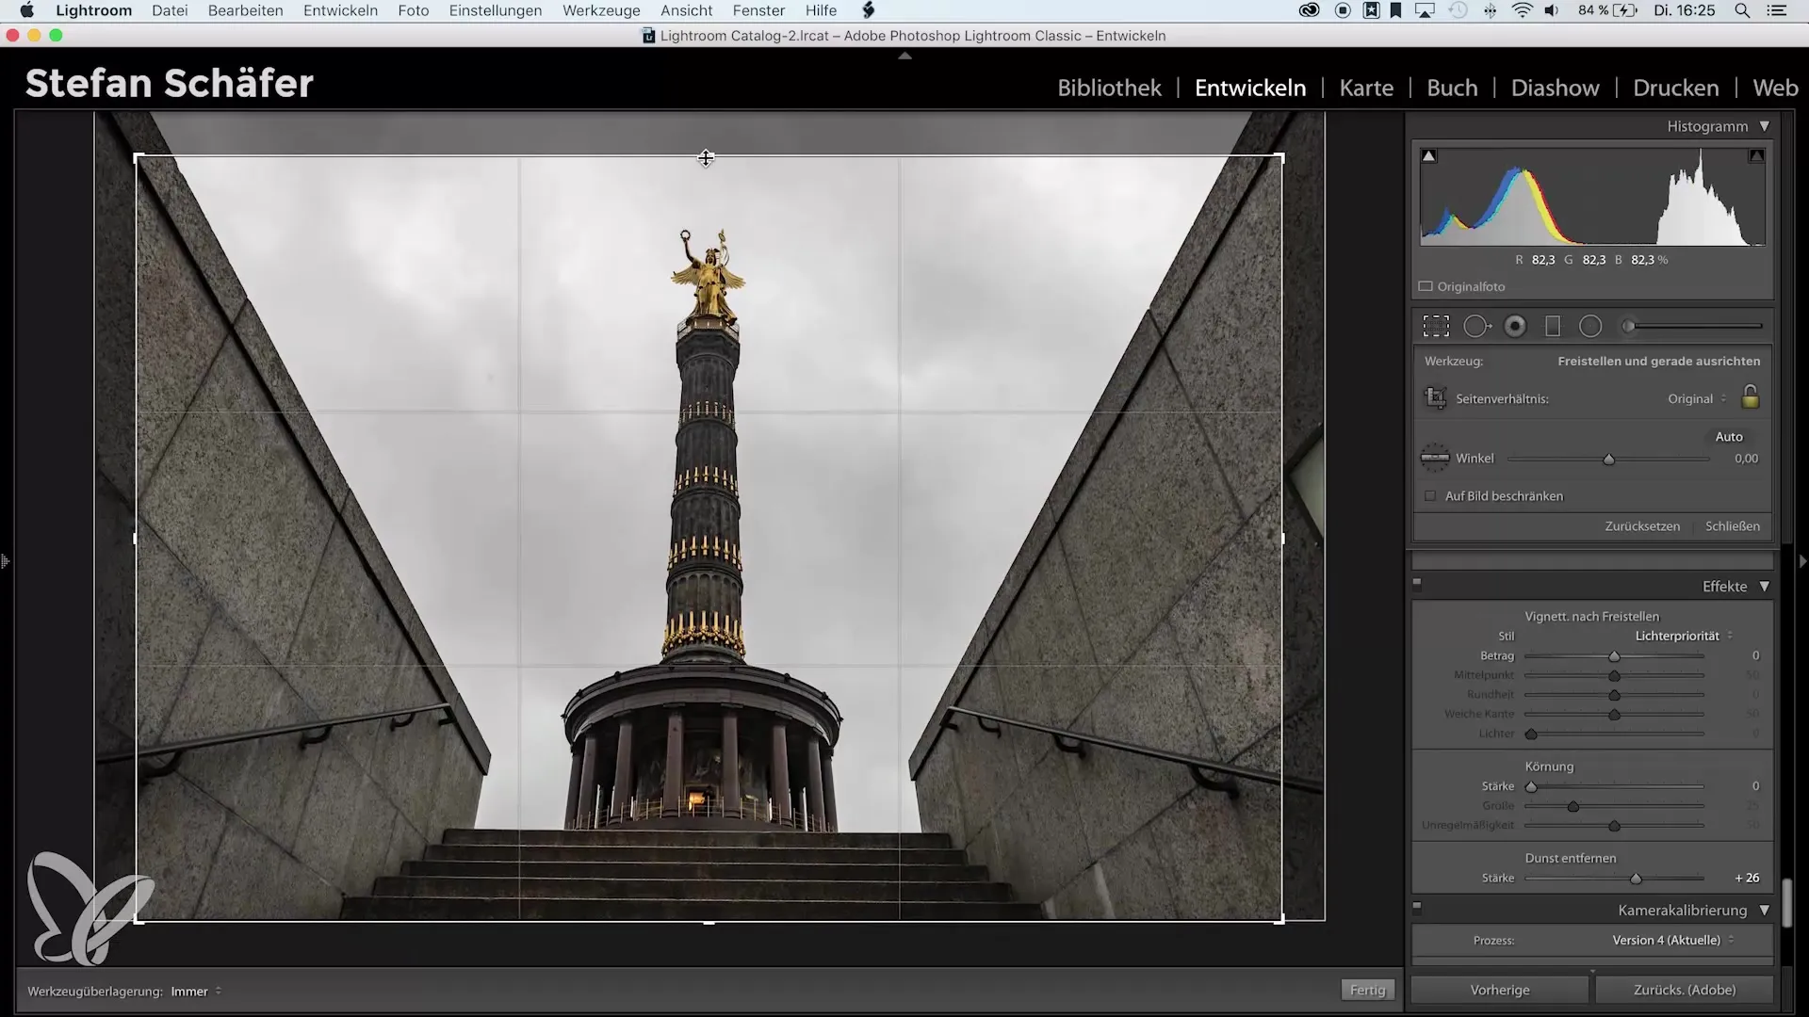Open the AirPlay display menu icon
This screenshot has width=1809, height=1017.
coord(1425,10)
